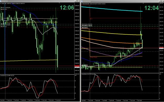Click '7 Jul 08:00' time label, right chart
This screenshot has height=102, width=164.
tap(118, 100)
